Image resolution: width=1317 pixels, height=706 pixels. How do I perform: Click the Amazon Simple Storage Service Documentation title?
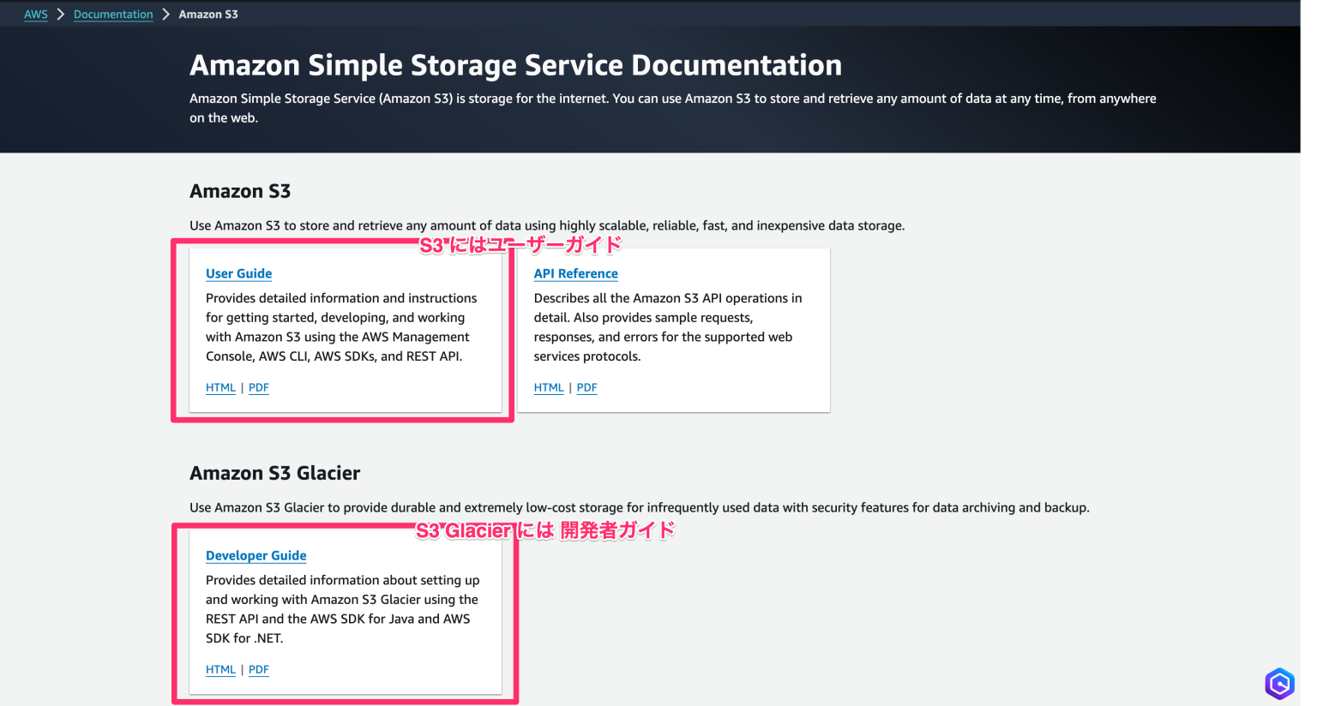[x=515, y=65]
